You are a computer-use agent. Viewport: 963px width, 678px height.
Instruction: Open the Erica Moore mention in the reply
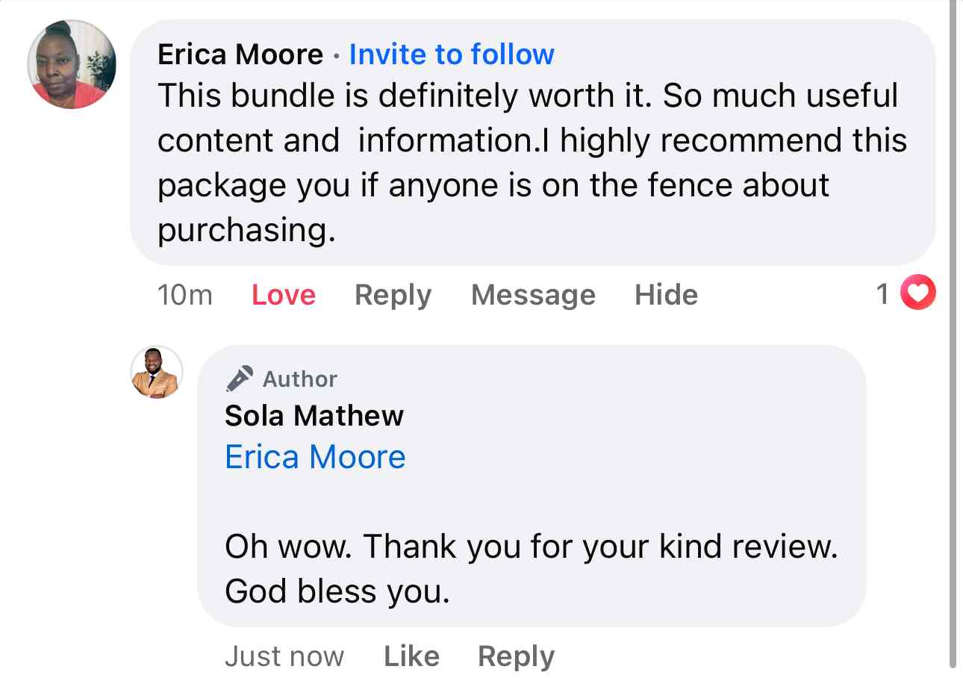click(314, 456)
